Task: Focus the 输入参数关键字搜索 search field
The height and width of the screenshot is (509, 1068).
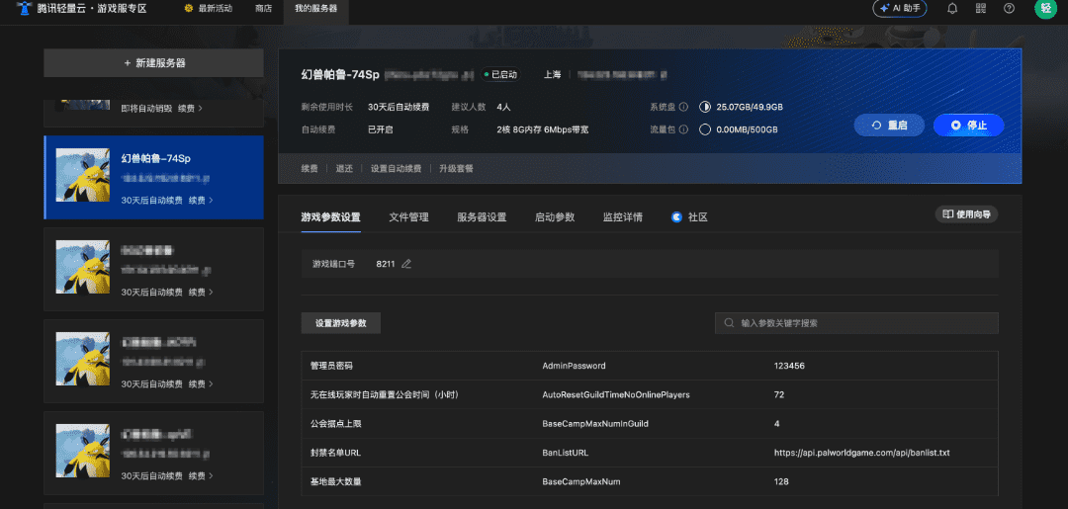Action: point(856,323)
